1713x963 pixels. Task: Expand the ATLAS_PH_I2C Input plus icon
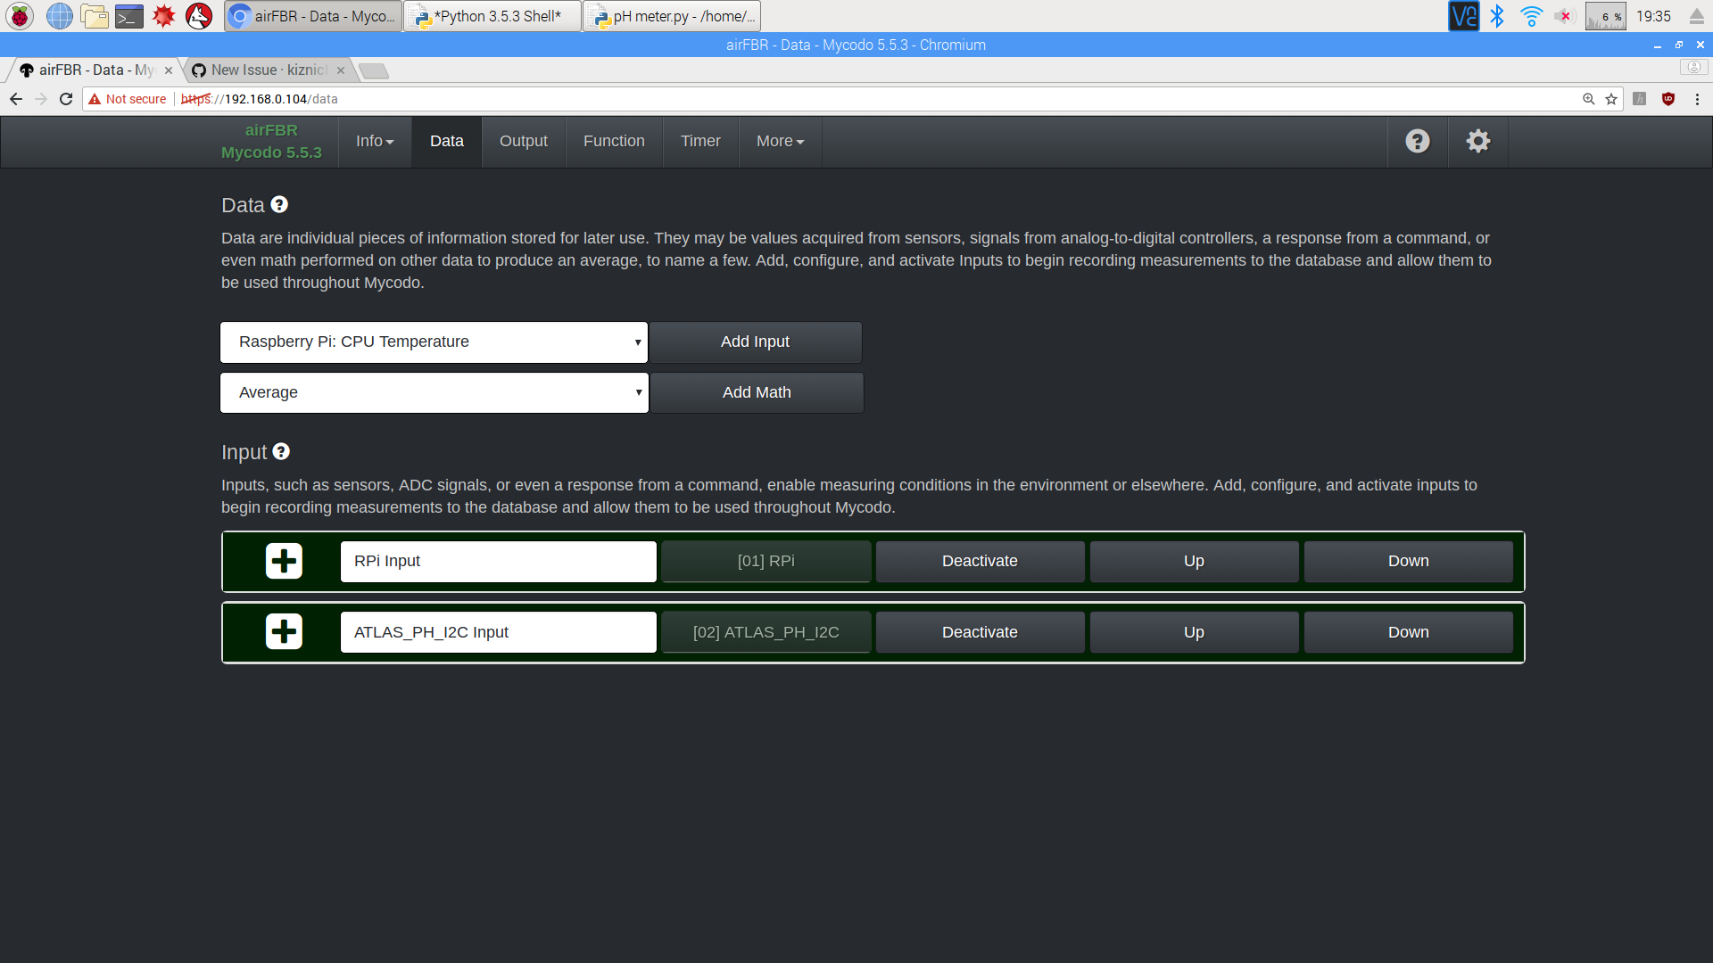tap(284, 631)
